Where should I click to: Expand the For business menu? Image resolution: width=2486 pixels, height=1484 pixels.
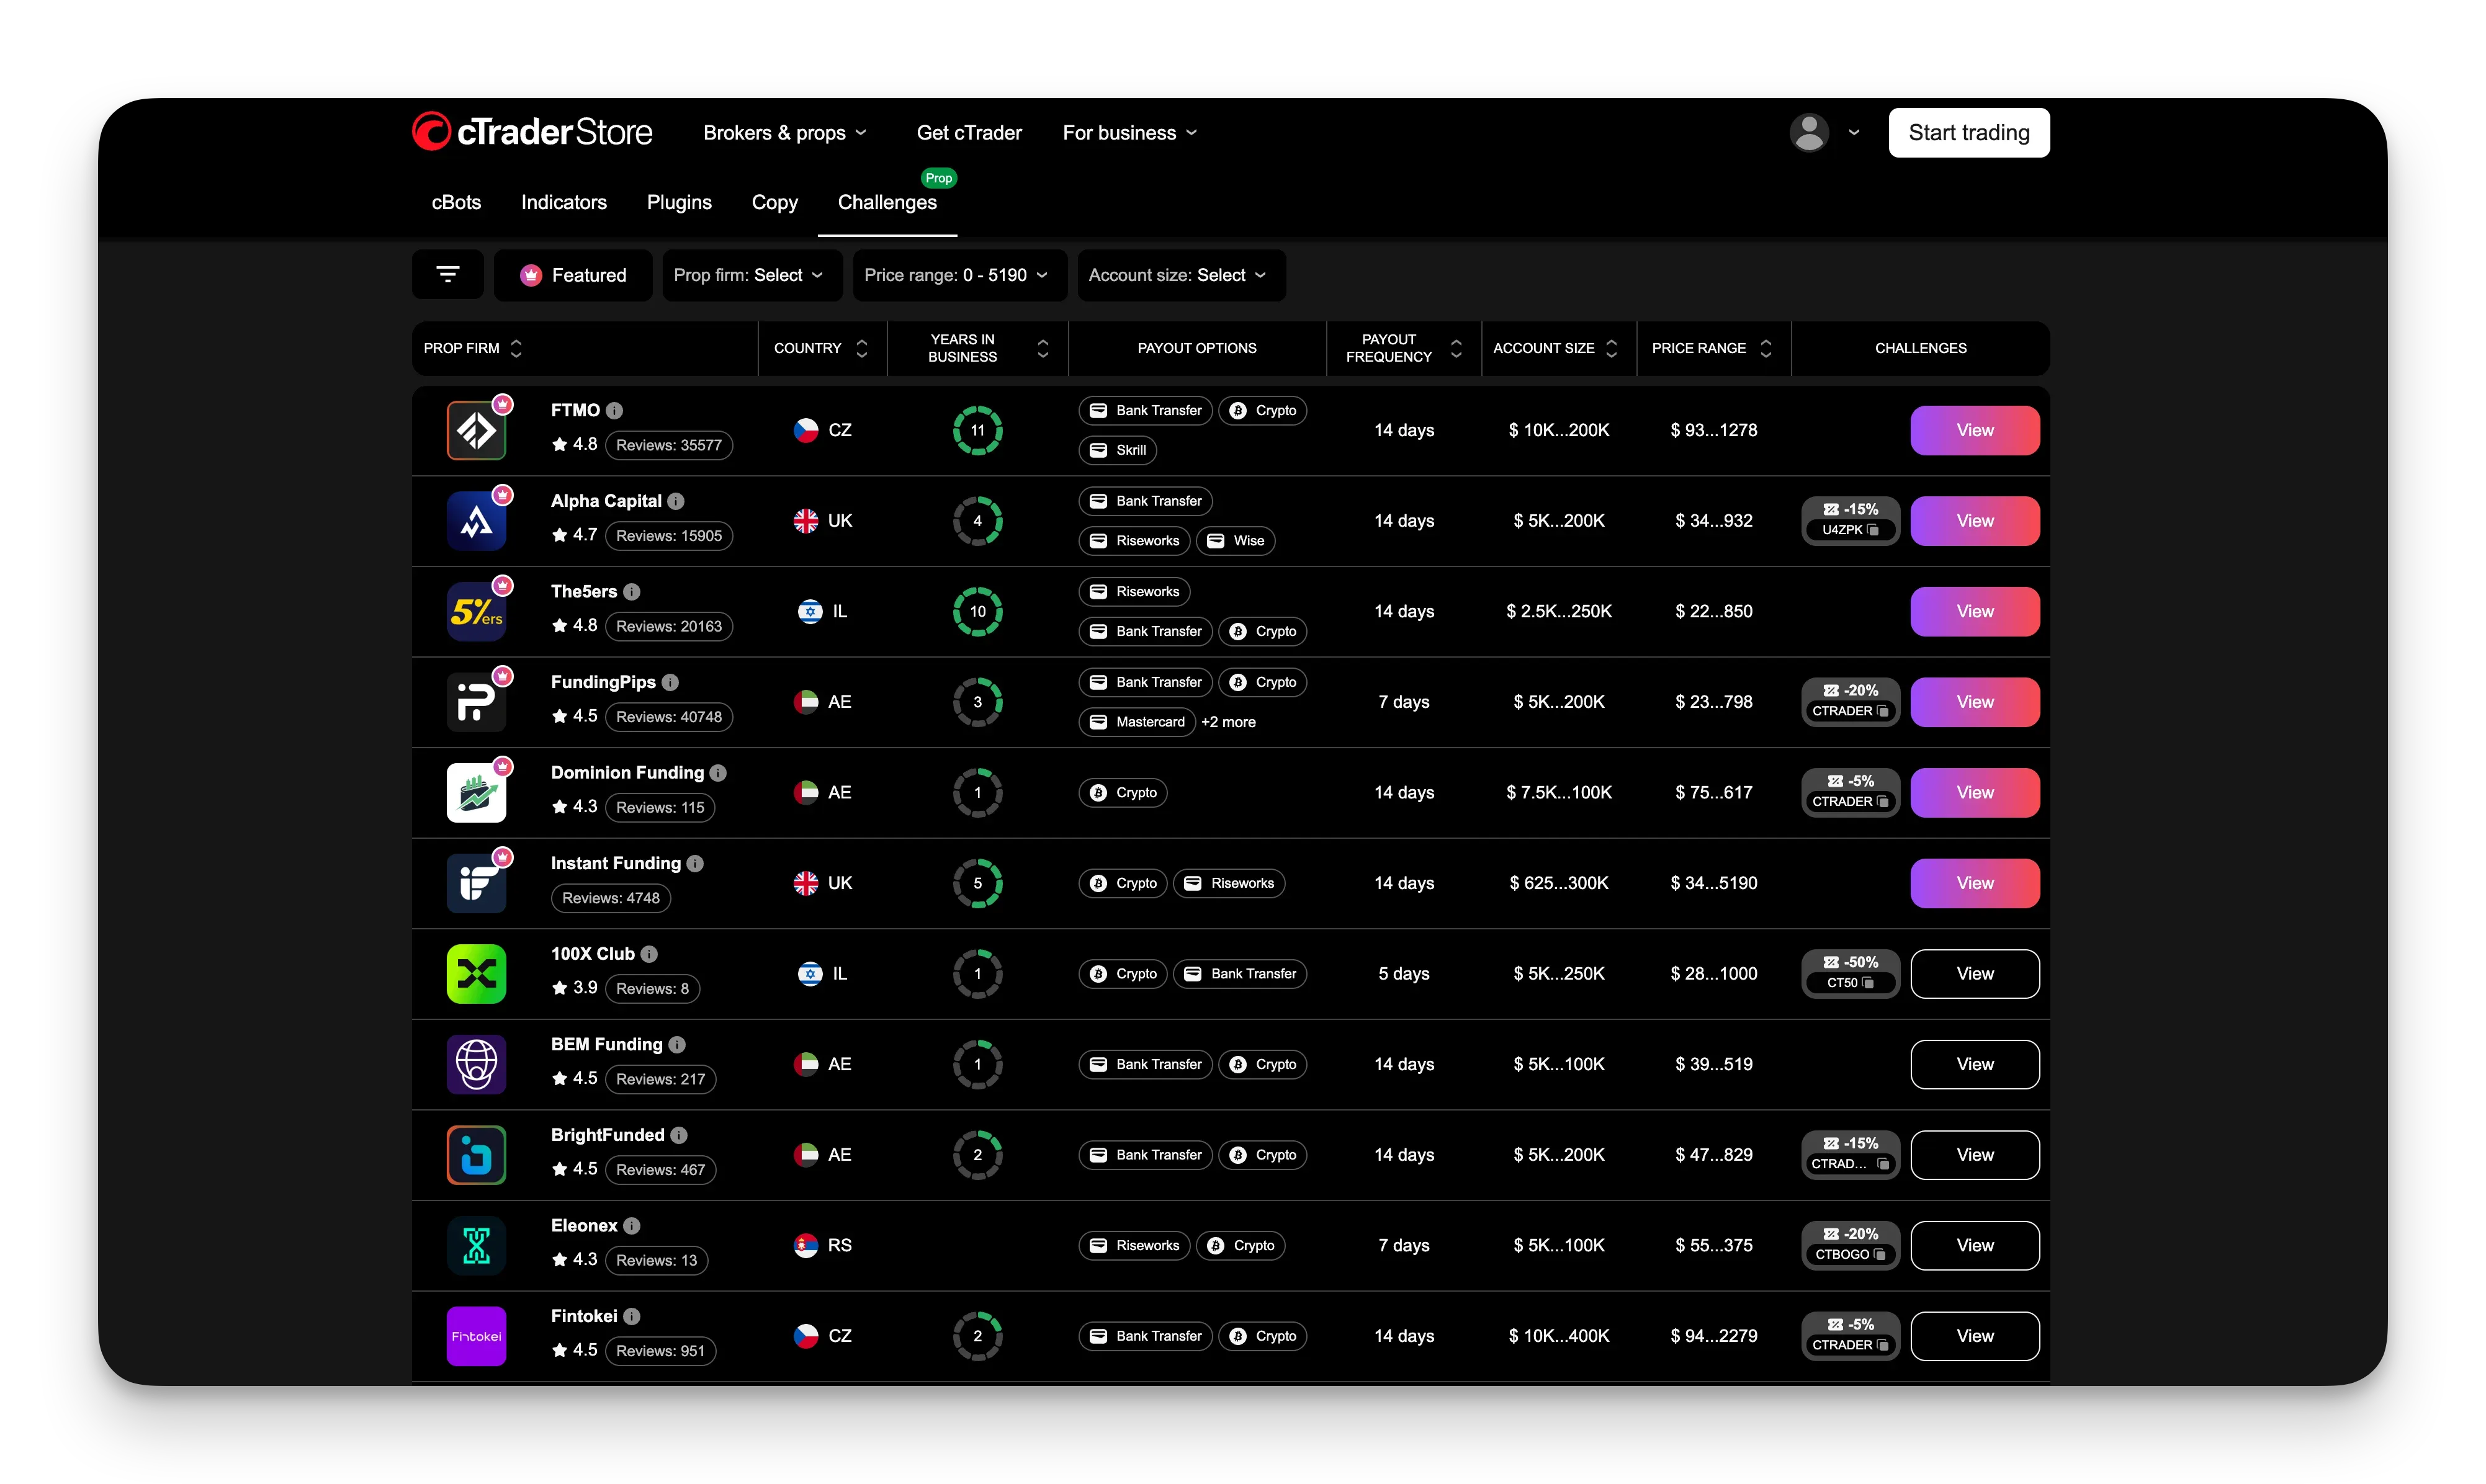coord(1130,133)
